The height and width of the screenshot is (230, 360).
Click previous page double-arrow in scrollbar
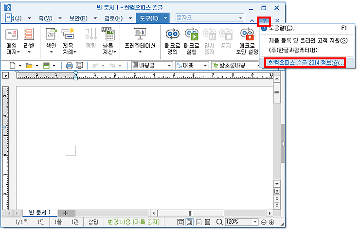click(277, 198)
